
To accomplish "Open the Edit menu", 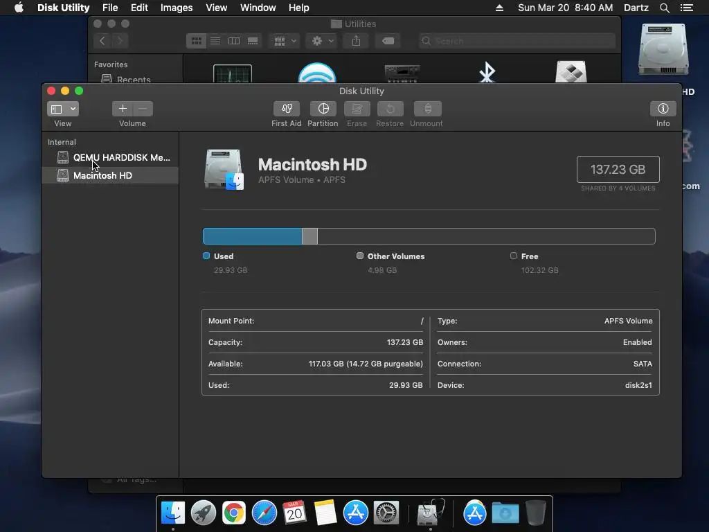I will 139,8.
